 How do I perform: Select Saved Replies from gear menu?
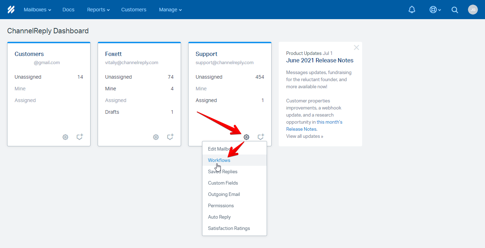click(234, 171)
